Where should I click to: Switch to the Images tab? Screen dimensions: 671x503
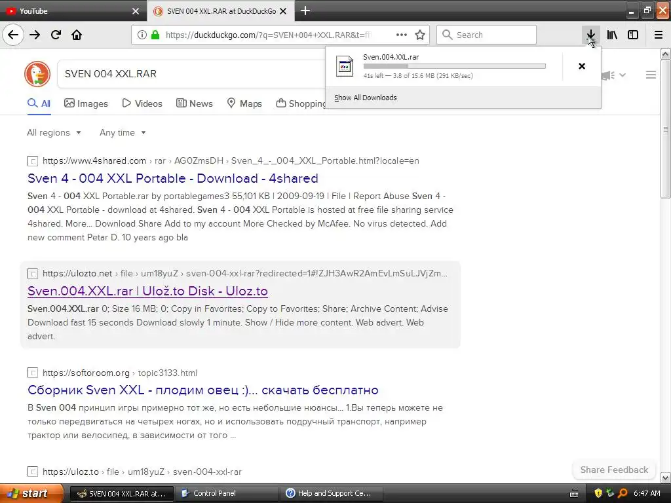click(86, 103)
